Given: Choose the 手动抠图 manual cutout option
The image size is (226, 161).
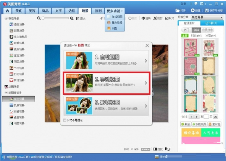Looking at the screenshot, I should click(107, 83).
